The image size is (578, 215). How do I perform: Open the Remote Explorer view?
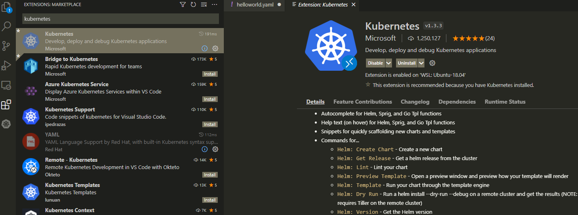6,85
